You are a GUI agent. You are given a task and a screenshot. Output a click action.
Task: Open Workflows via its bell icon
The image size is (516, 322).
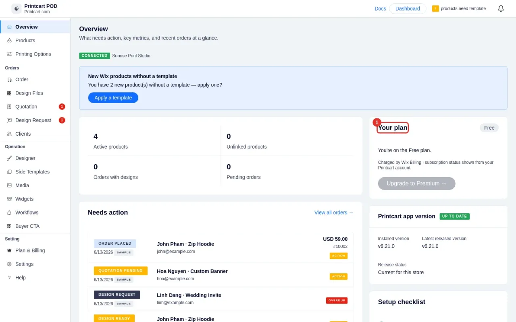9,213
